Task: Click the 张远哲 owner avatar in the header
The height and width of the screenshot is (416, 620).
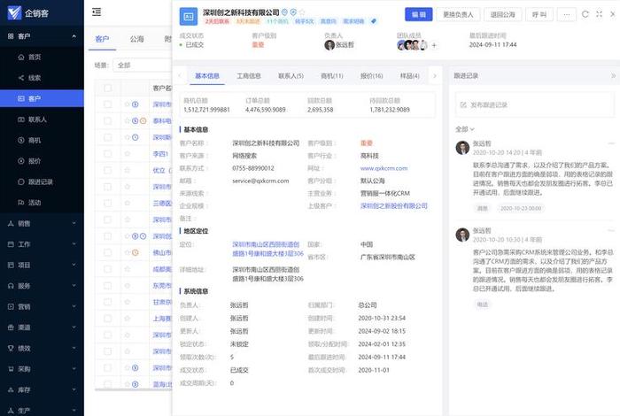Action: click(x=329, y=45)
